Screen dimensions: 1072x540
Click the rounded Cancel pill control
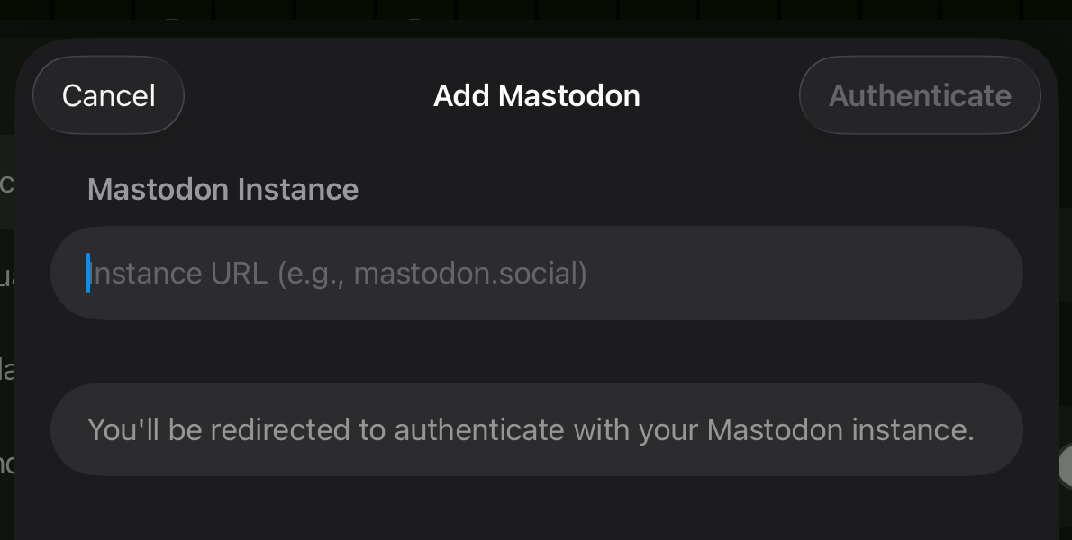point(108,95)
